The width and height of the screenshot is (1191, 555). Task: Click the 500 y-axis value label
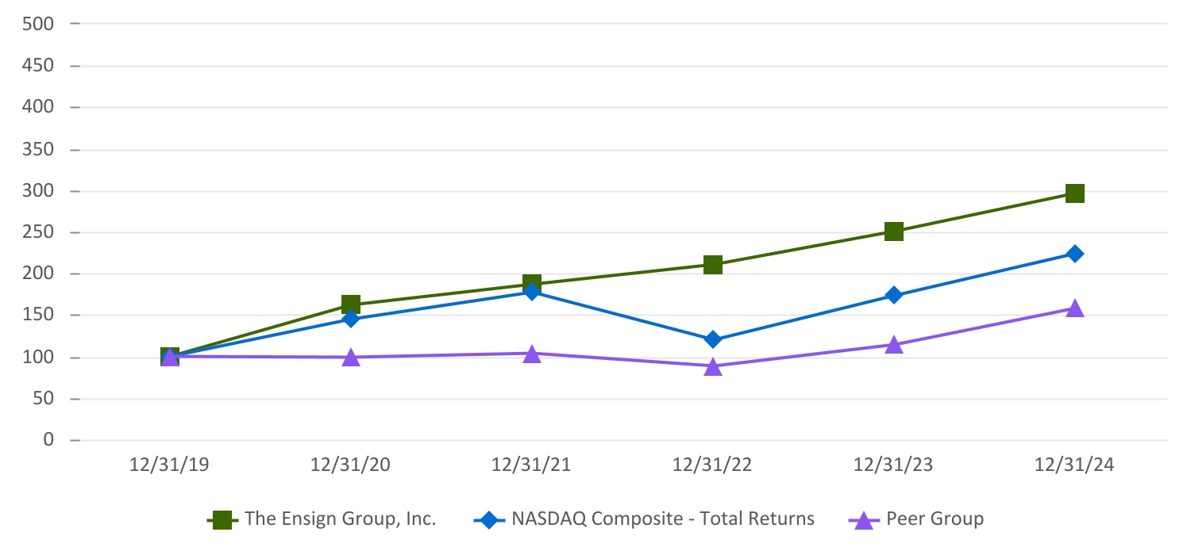(x=38, y=24)
